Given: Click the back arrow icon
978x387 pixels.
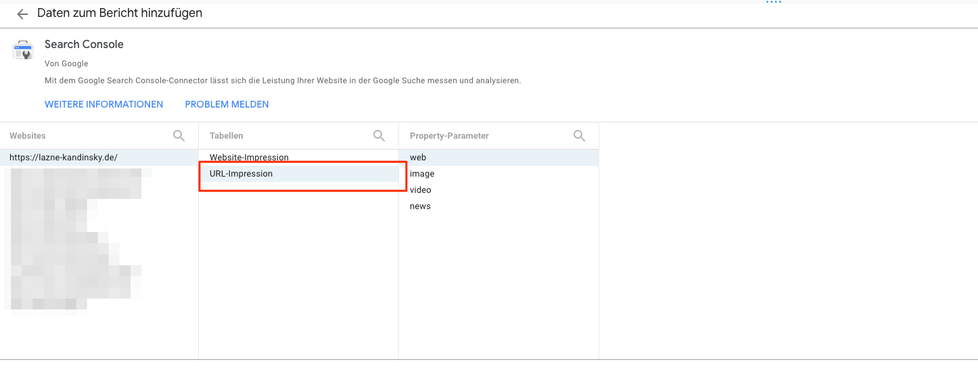Looking at the screenshot, I should pyautogui.click(x=22, y=14).
